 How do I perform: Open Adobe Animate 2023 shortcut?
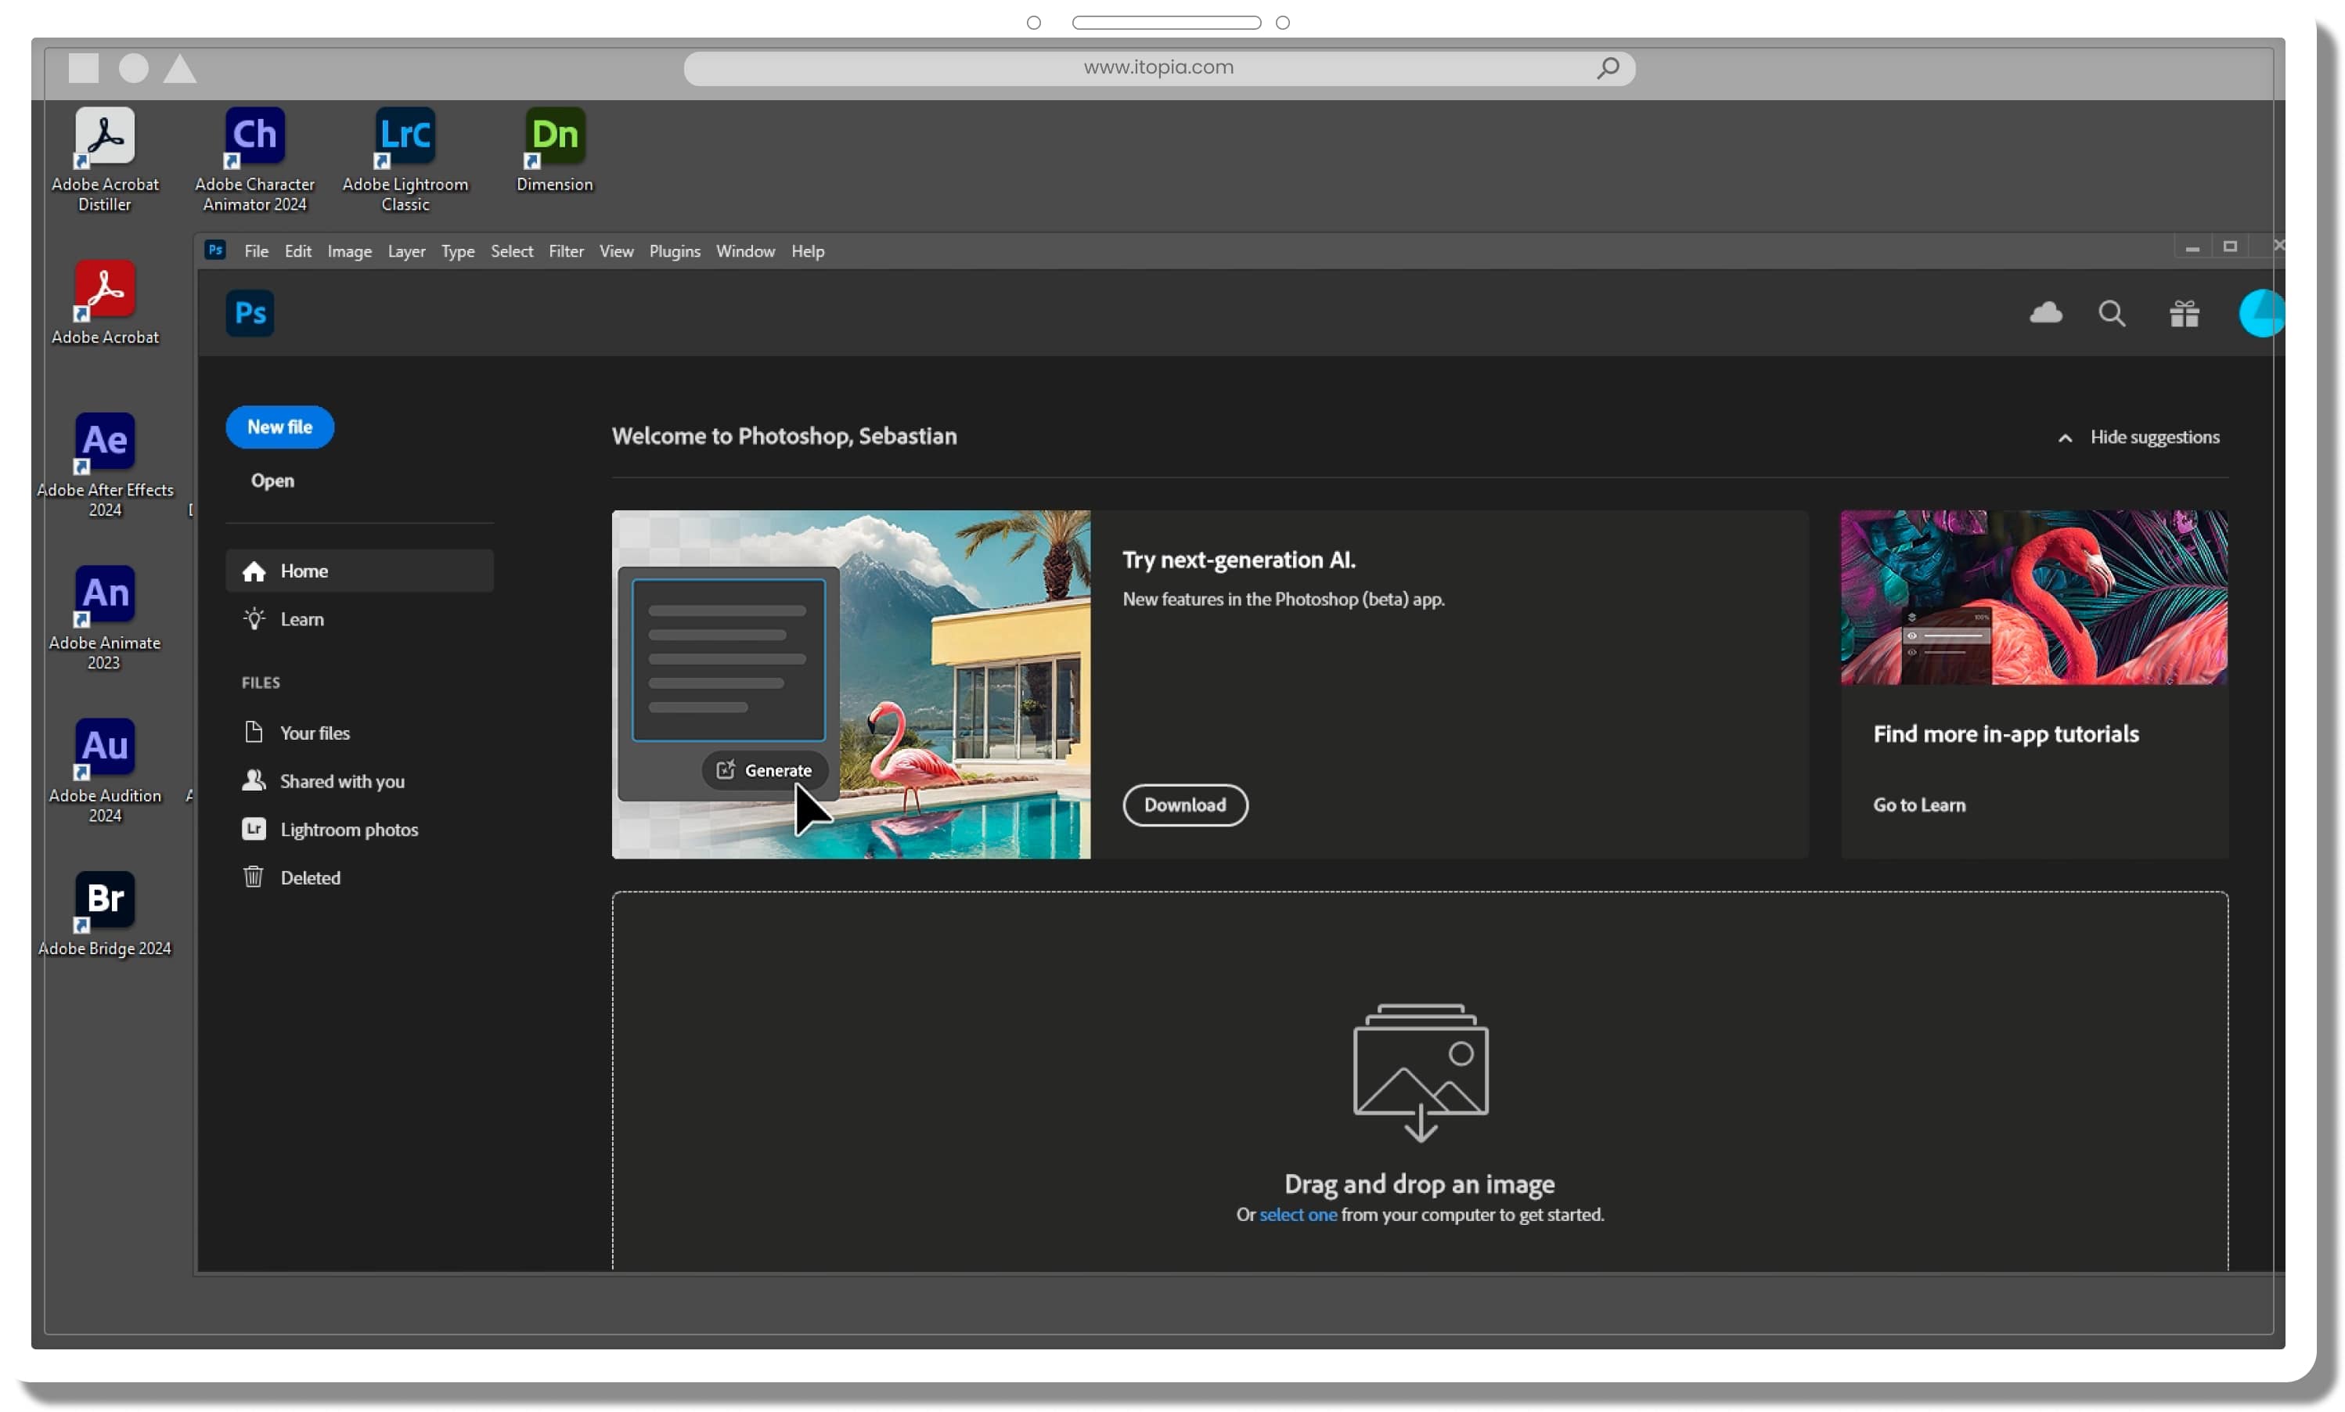click(x=105, y=618)
